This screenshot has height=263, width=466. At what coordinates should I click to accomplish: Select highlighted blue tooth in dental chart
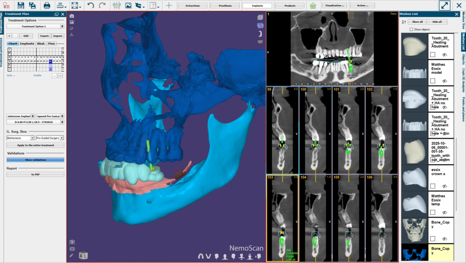[x=51, y=61]
